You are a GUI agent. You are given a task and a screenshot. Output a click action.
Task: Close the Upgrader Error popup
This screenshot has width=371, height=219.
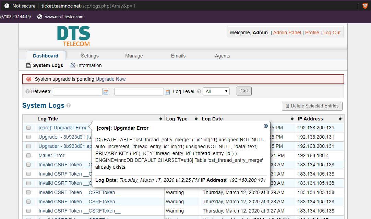tap(265, 126)
